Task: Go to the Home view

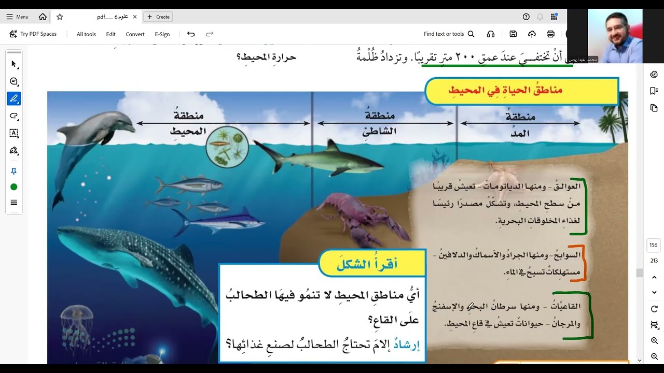Action: pyautogui.click(x=43, y=17)
